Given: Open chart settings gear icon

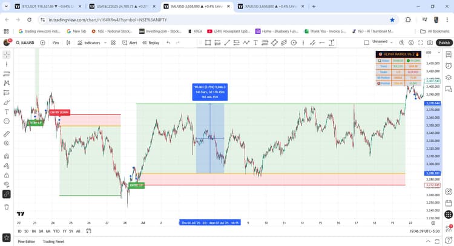Looking at the screenshot, I should (411, 42).
